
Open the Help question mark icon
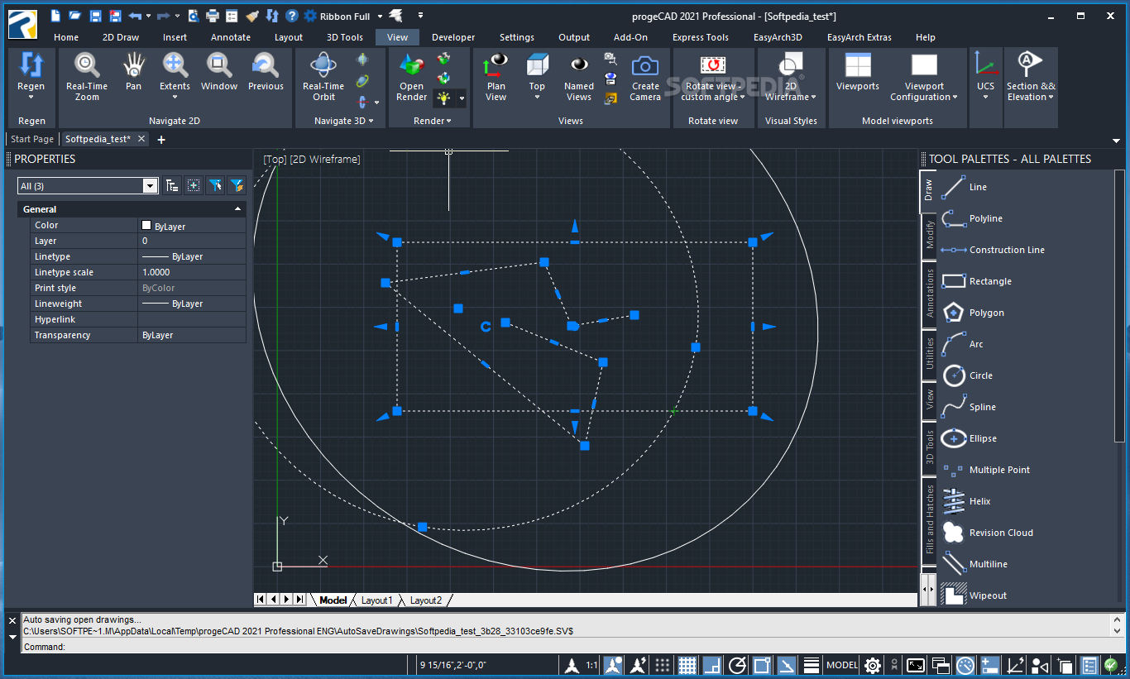click(292, 16)
